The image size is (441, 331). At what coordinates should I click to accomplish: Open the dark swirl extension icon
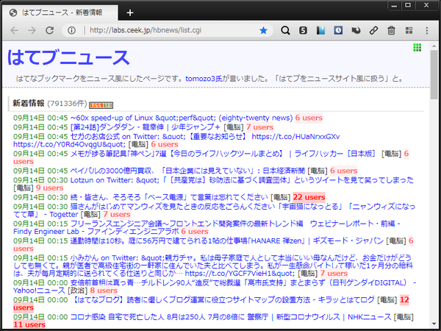[x=356, y=30]
